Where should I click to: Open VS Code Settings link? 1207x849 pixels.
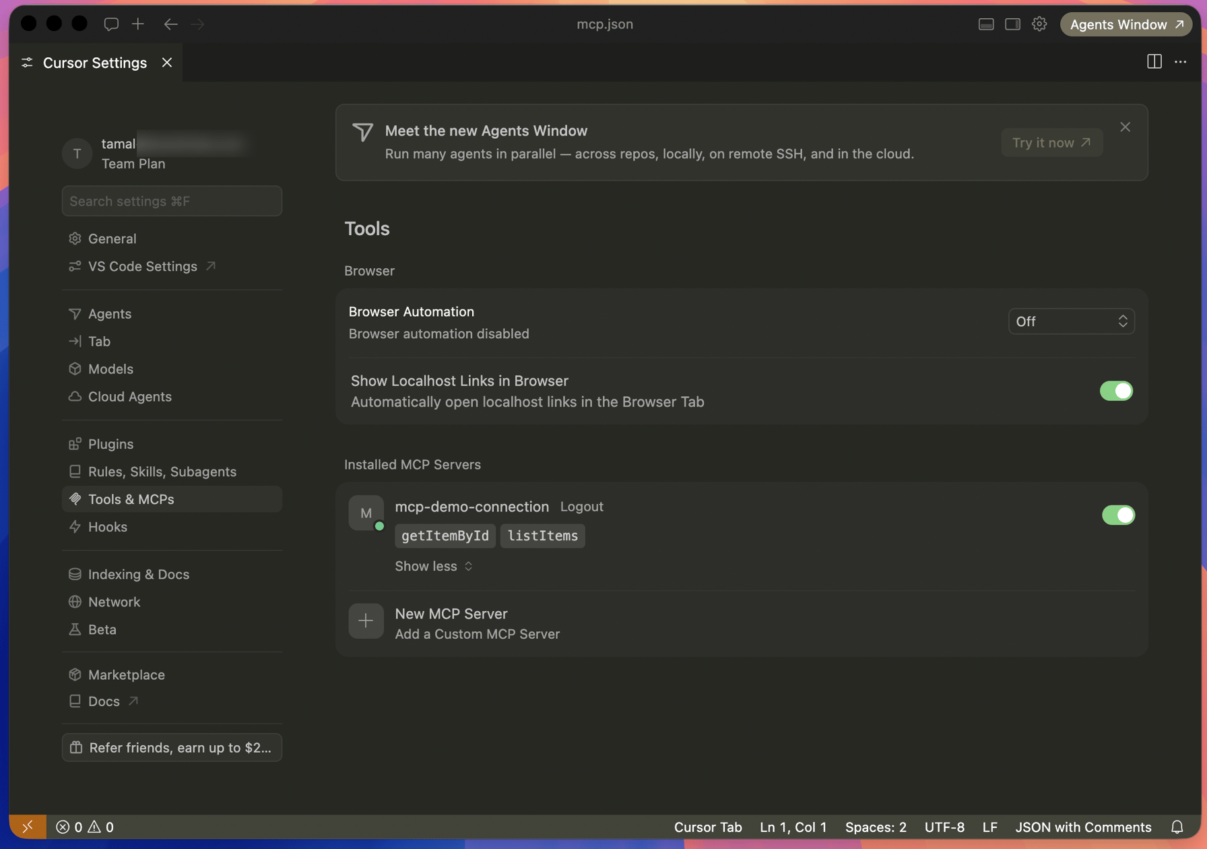tap(172, 266)
